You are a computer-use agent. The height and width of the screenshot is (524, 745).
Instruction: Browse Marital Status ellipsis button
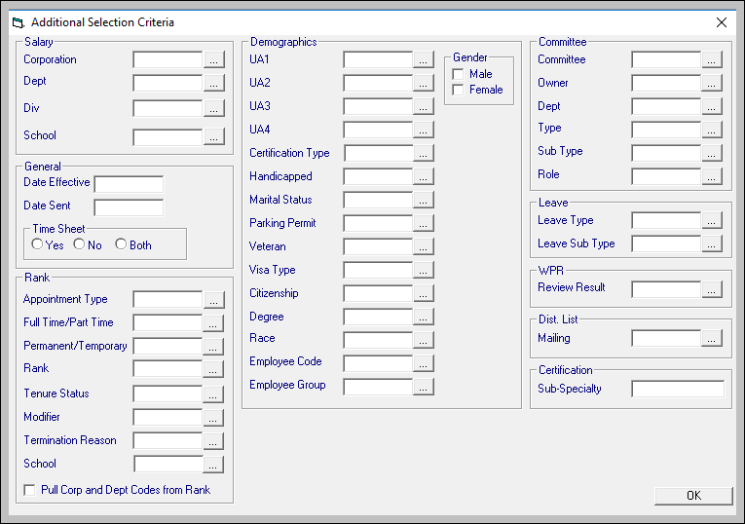[x=424, y=200]
